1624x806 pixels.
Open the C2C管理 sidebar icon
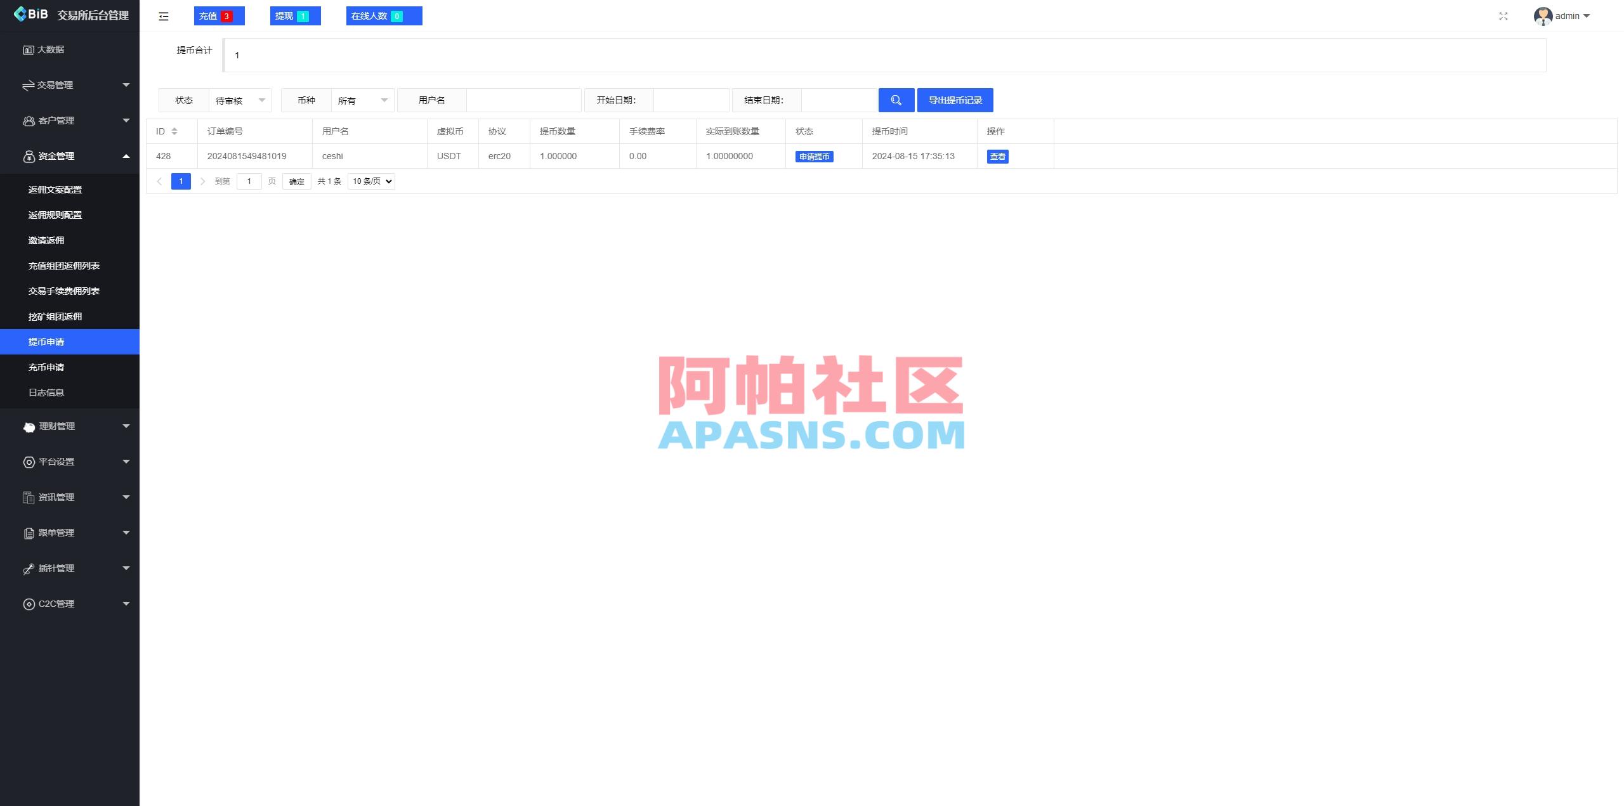click(x=29, y=603)
